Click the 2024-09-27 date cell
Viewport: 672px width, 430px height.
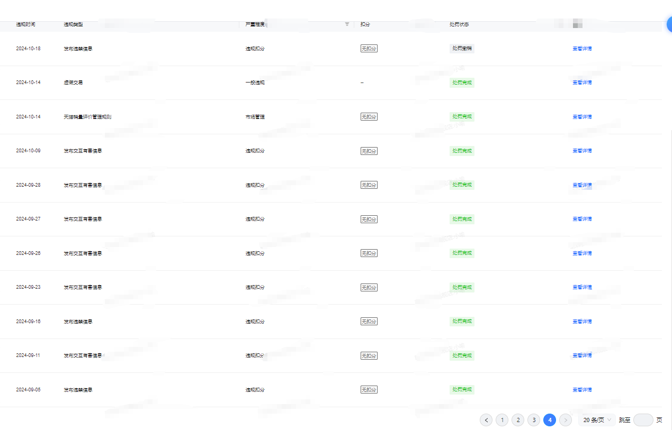28,219
